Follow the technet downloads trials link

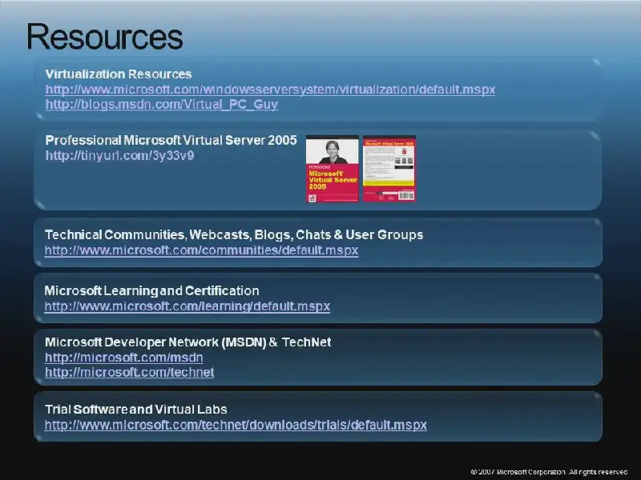coord(236,425)
